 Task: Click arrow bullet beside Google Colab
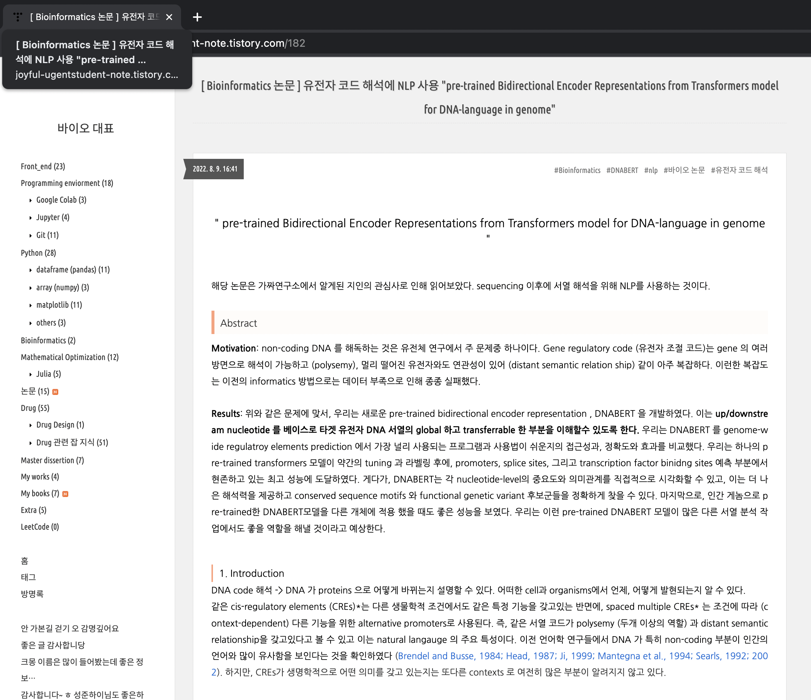pos(30,200)
